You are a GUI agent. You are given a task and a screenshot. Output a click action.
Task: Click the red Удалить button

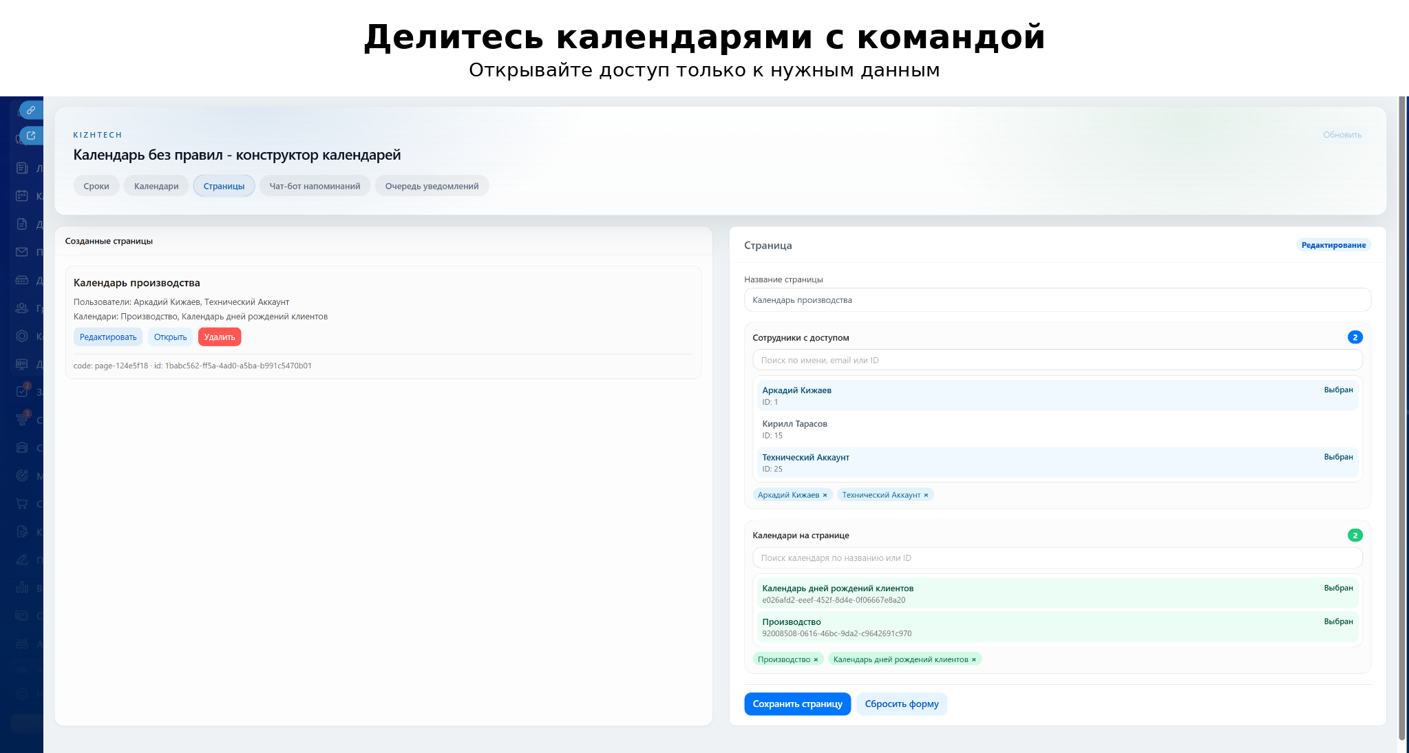coord(220,337)
